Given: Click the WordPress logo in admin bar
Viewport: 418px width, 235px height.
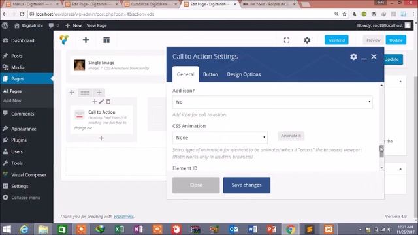Looking at the screenshot, I should (5, 25).
